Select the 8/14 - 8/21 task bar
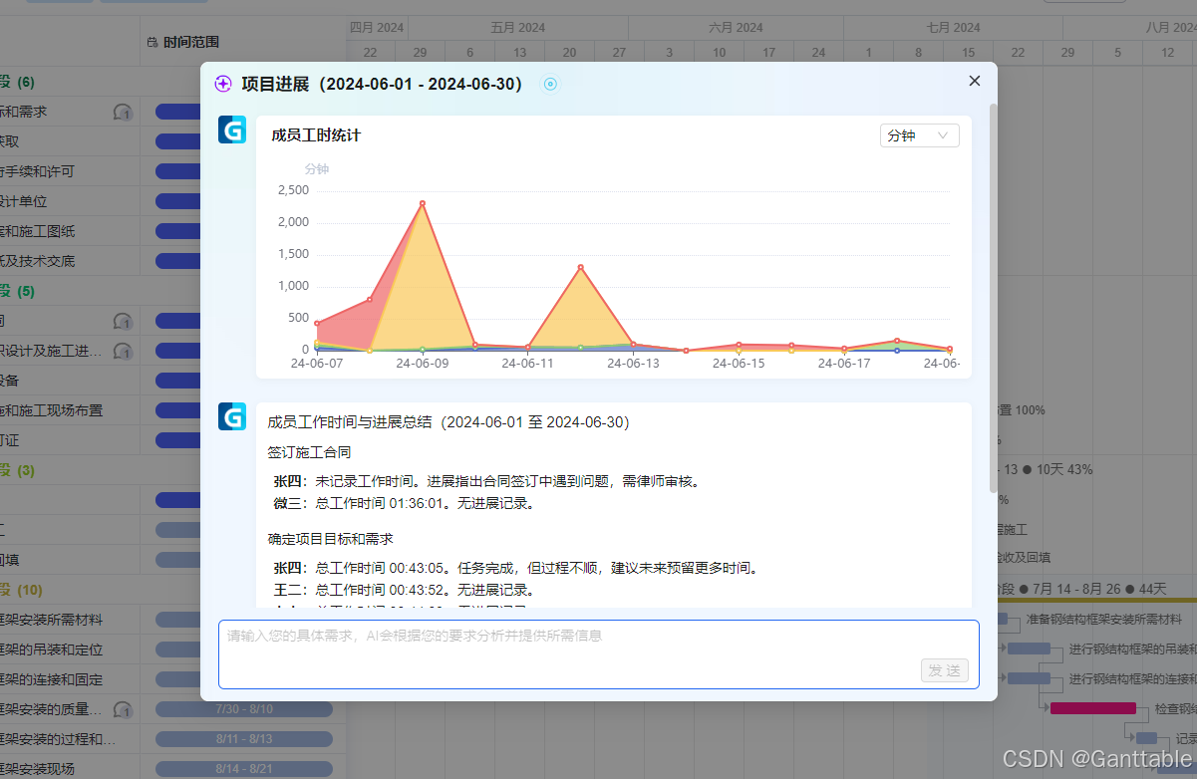 pyautogui.click(x=244, y=769)
